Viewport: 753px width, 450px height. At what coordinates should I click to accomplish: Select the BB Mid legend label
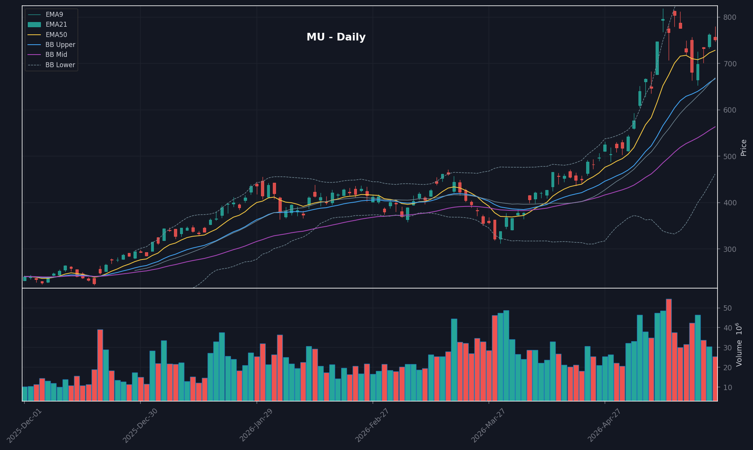click(x=56, y=55)
